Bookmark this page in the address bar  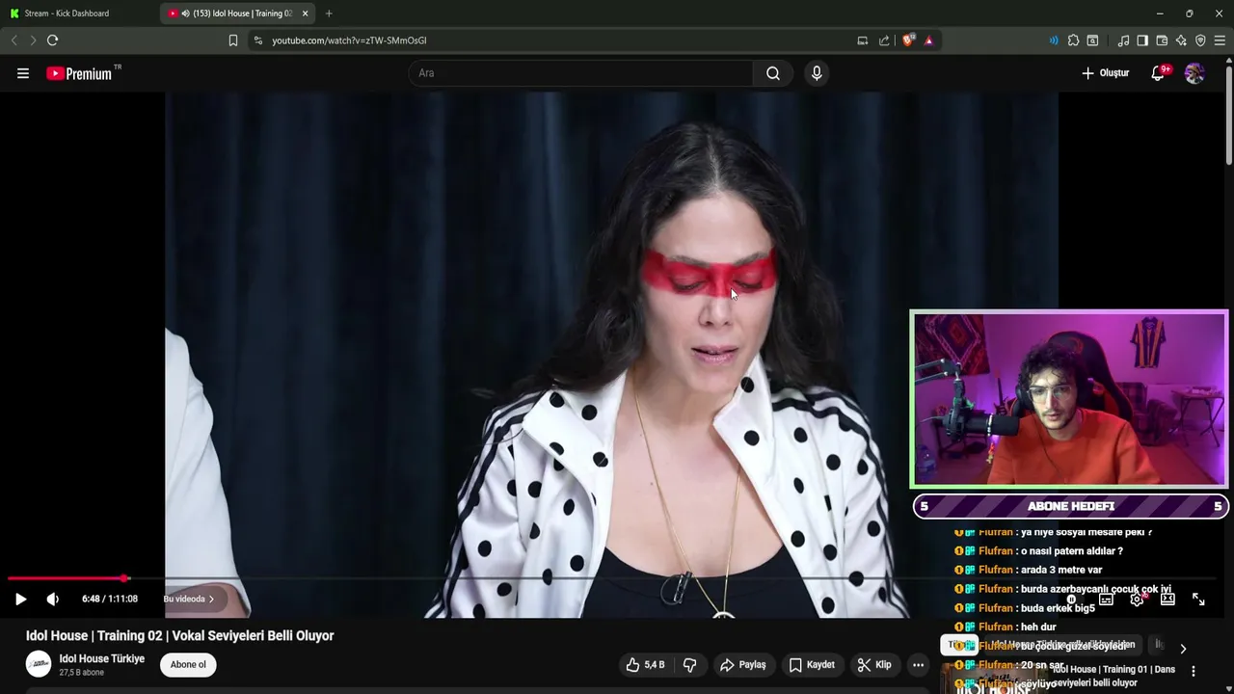pyautogui.click(x=232, y=40)
